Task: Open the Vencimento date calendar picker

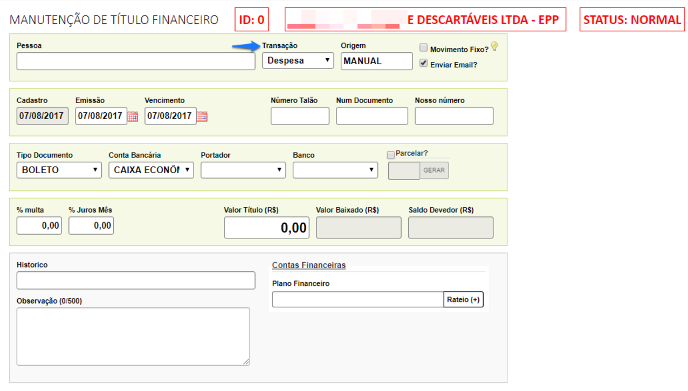Action: click(202, 116)
